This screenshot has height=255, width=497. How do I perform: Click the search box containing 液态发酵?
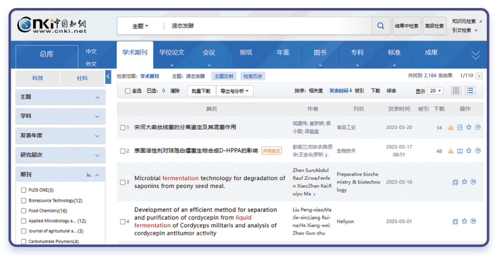coord(268,26)
